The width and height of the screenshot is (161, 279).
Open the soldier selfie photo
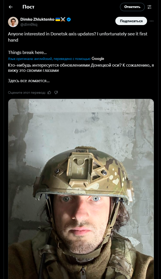point(81,189)
